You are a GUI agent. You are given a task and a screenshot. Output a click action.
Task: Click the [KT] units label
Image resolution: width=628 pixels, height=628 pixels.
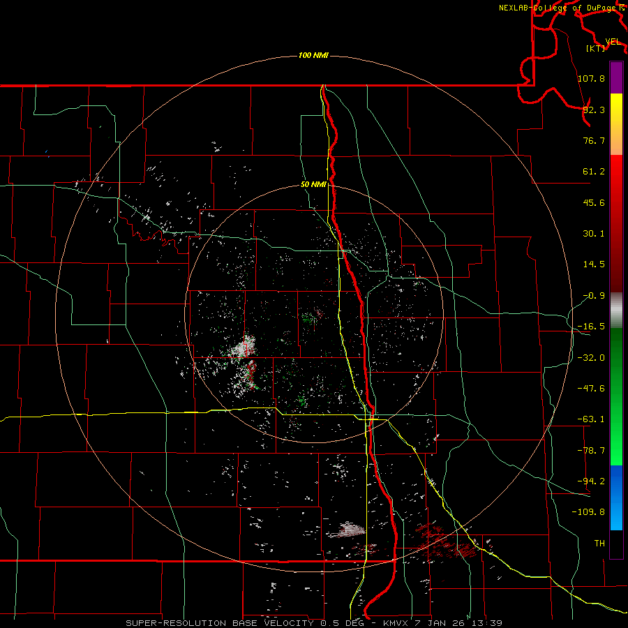(596, 48)
